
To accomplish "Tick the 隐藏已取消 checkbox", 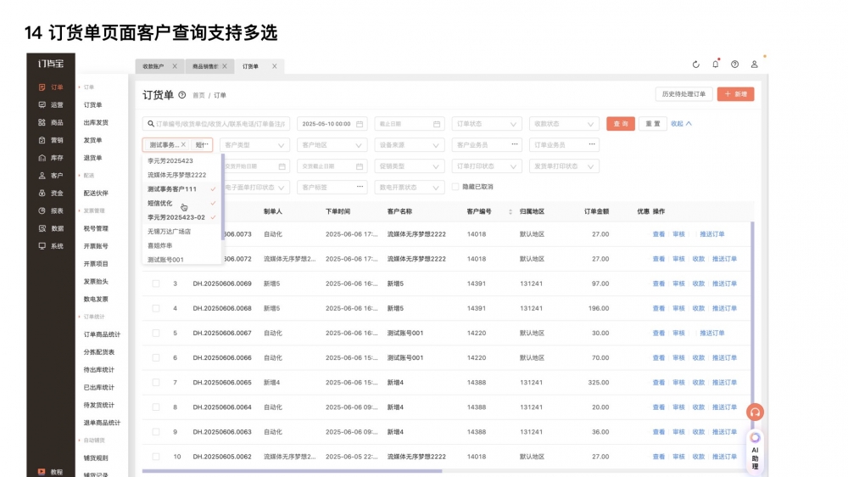I will click(x=455, y=187).
